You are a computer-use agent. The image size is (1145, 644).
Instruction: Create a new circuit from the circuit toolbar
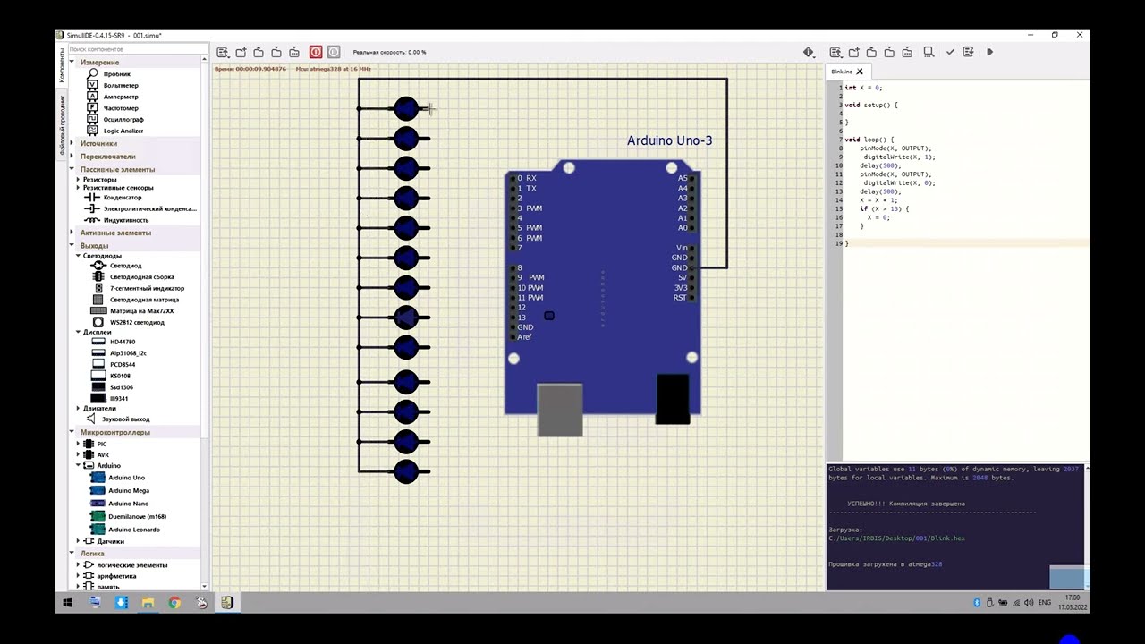click(x=242, y=53)
